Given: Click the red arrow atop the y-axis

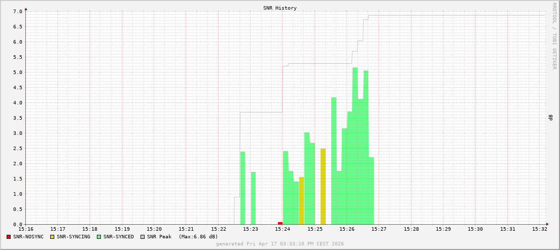Looking at the screenshot, I should (x=26, y=9).
